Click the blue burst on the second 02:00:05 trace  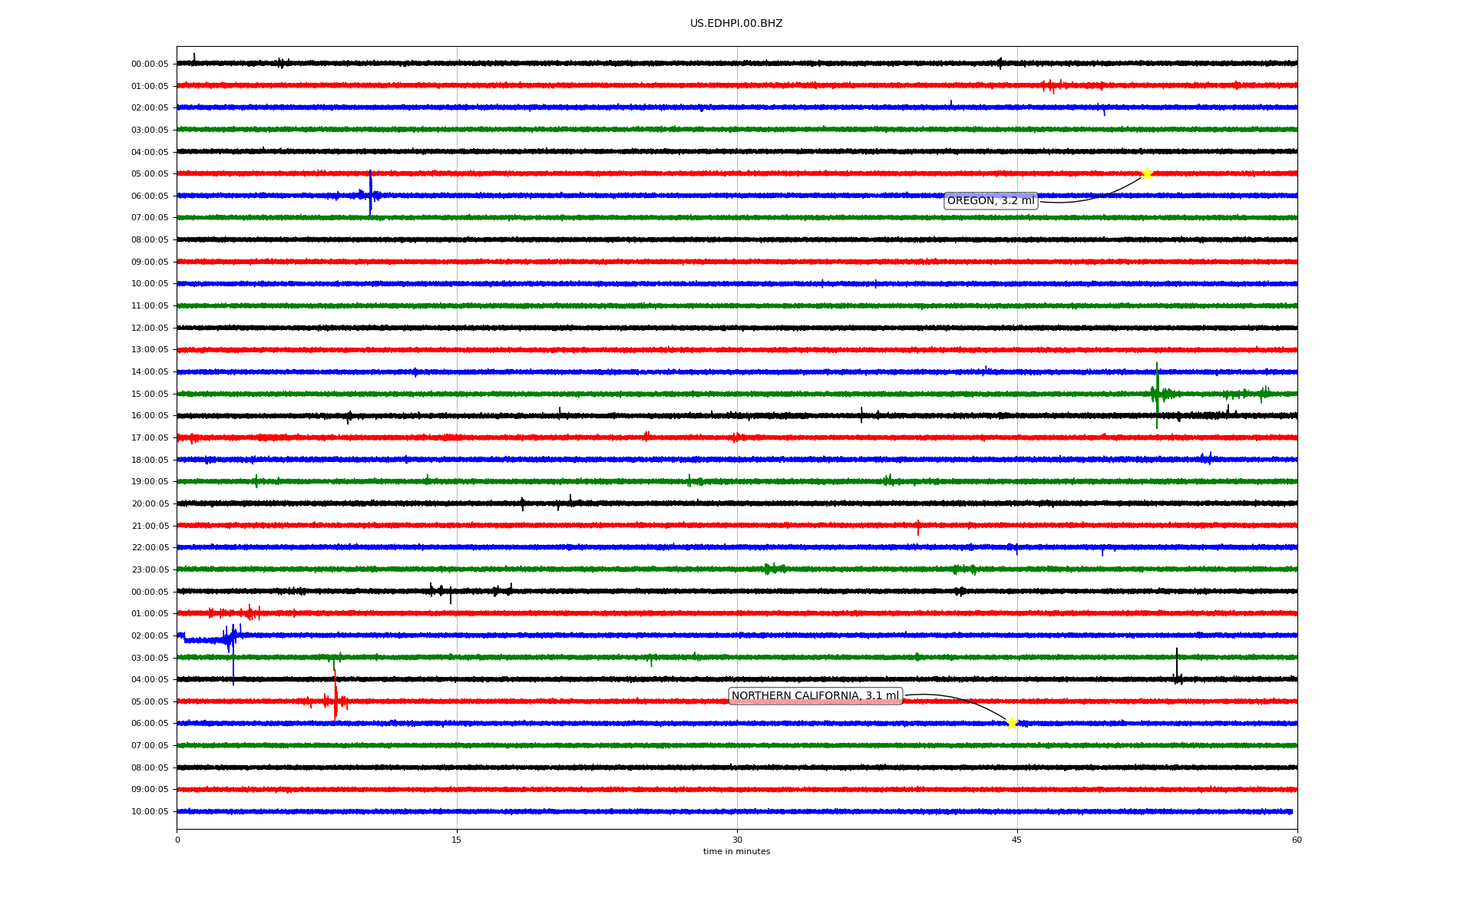click(230, 638)
